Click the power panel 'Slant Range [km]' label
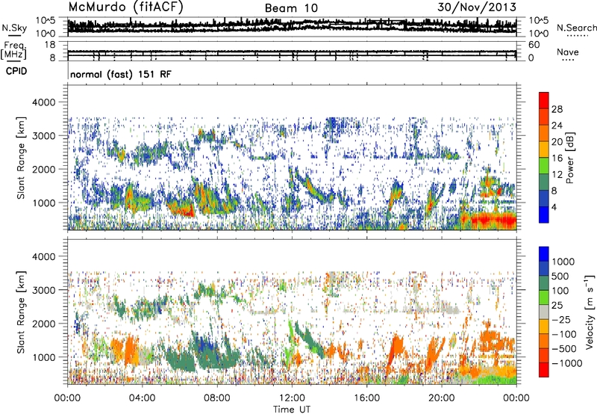 point(22,158)
